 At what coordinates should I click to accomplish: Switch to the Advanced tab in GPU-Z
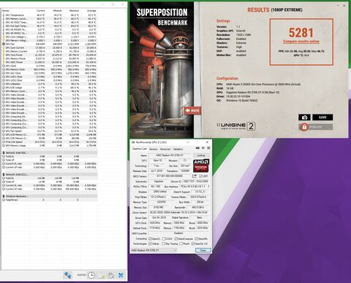click(165, 149)
